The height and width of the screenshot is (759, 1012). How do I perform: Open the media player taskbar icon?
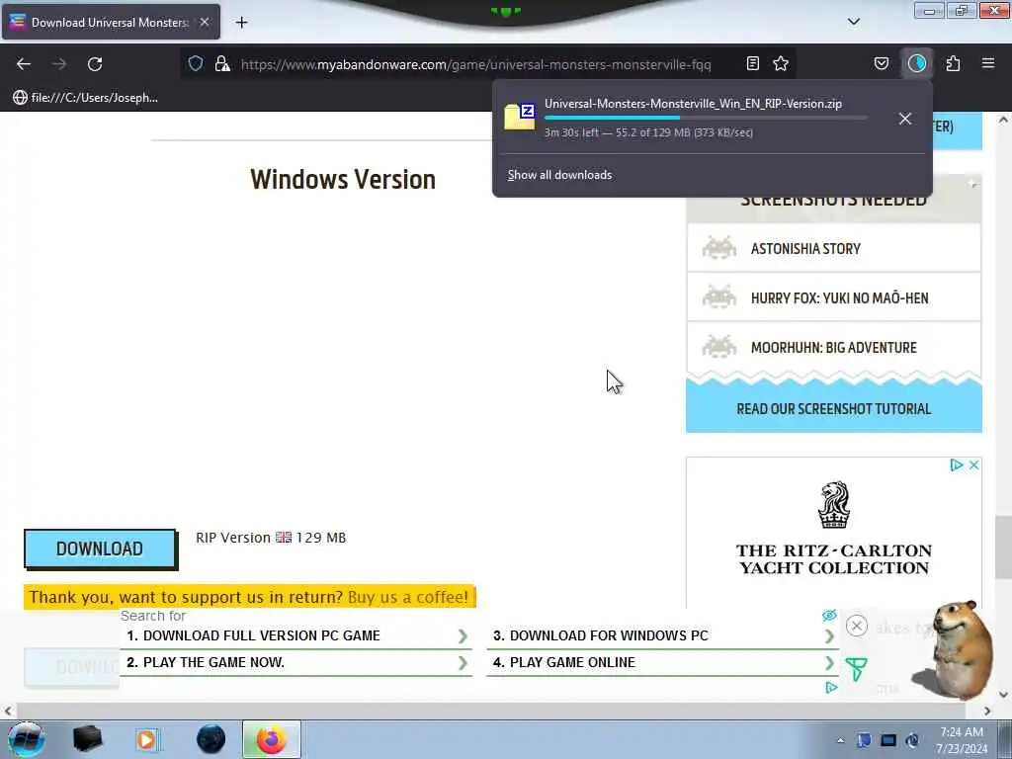(148, 739)
